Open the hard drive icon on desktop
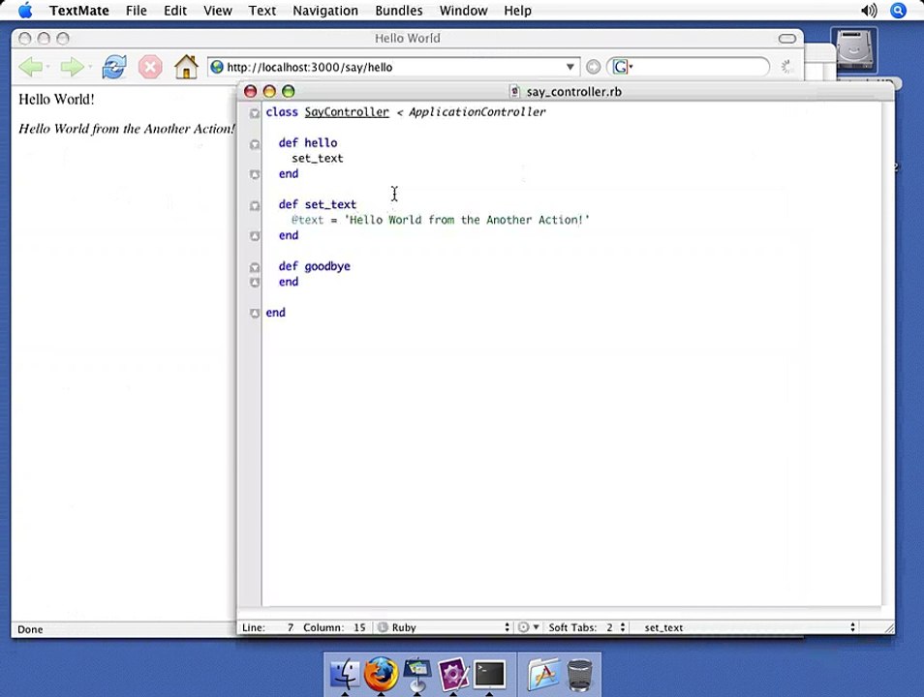This screenshot has width=924, height=697. [x=854, y=49]
